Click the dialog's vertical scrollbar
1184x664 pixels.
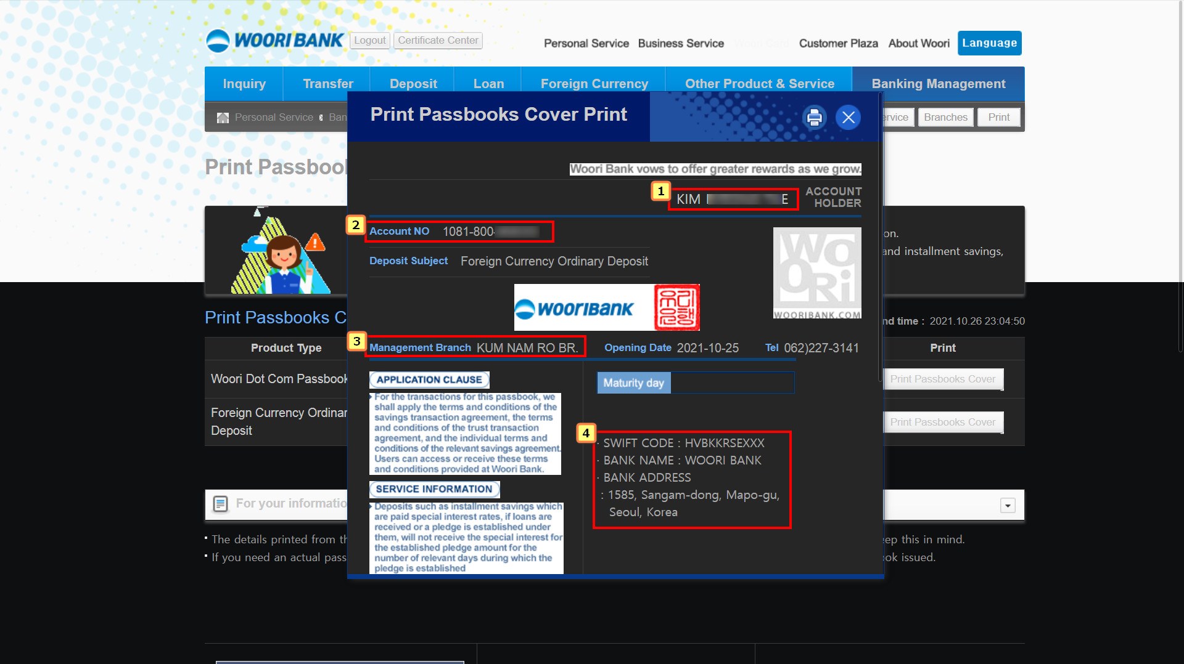tap(880, 237)
